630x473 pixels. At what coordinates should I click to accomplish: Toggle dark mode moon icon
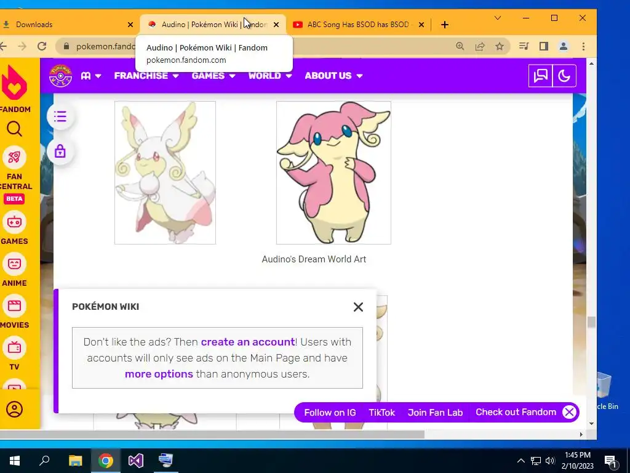(x=564, y=76)
